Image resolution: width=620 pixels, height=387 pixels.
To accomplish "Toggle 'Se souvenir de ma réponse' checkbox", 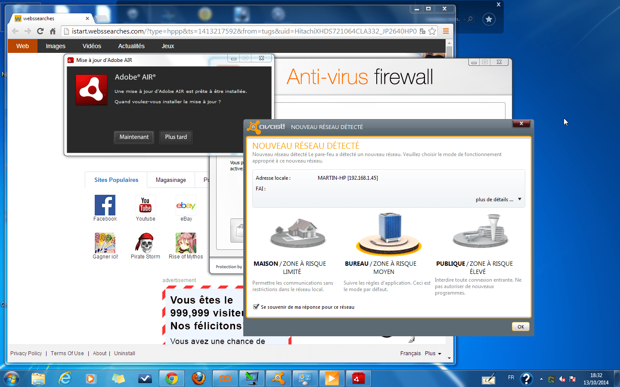I will click(256, 307).
